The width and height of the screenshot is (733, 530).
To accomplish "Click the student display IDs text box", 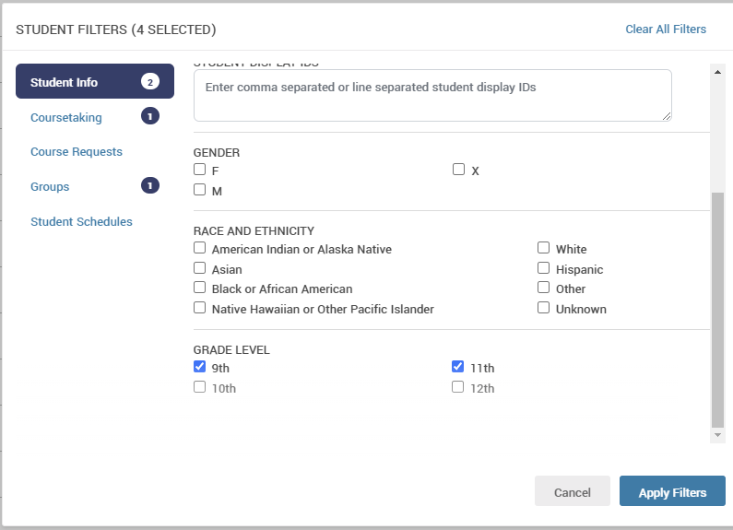I will [x=432, y=95].
